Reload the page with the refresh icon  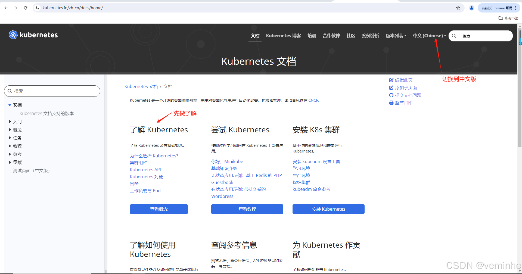tap(26, 8)
